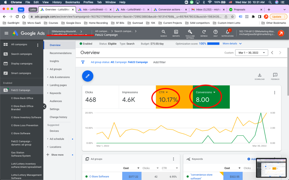Click the Add filter link

(x=159, y=62)
